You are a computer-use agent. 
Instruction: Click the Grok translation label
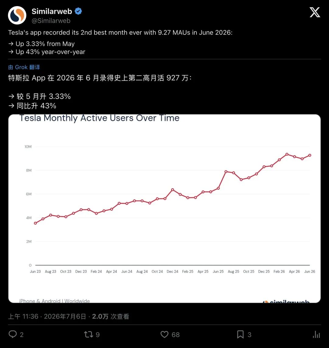click(24, 67)
